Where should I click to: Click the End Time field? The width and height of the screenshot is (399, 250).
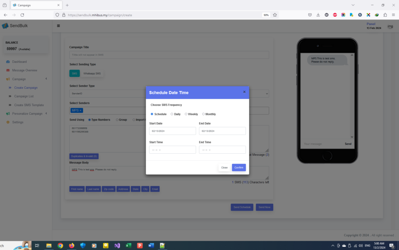point(222,150)
